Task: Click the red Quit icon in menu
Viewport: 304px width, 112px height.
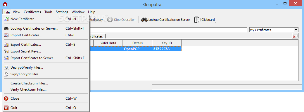Action: tap(6, 108)
